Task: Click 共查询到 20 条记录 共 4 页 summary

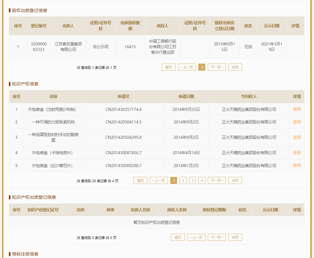Action: click(98, 181)
